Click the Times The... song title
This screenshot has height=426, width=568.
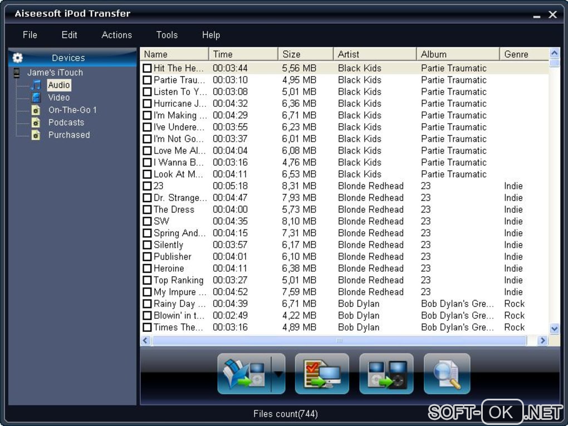[x=178, y=327]
